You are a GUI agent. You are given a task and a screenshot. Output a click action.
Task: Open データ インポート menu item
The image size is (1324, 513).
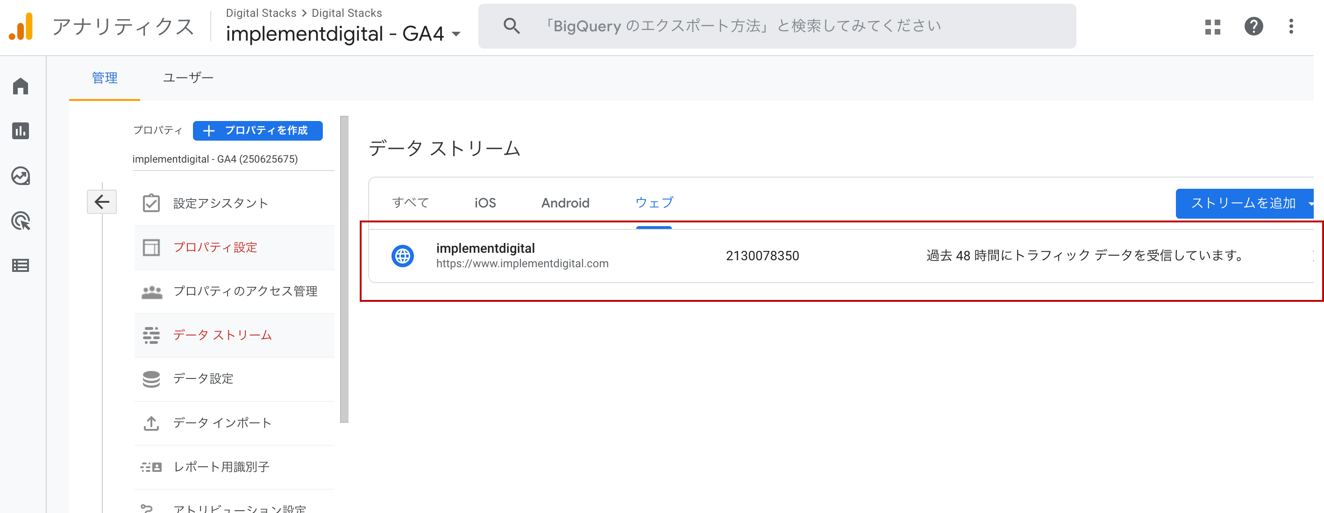pos(235,423)
